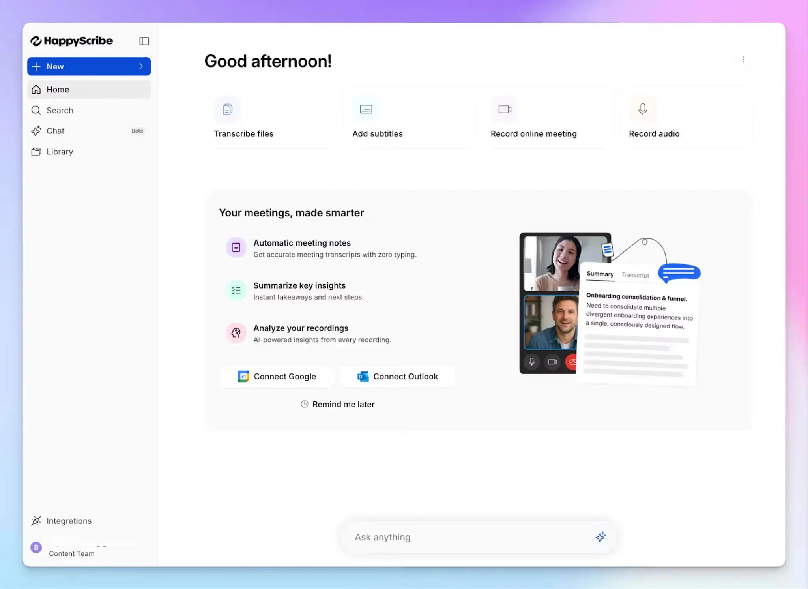
Task: Click the Add subtitles icon
Action: 365,109
